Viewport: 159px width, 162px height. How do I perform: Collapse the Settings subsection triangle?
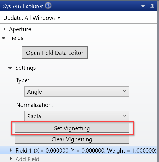click(10, 68)
